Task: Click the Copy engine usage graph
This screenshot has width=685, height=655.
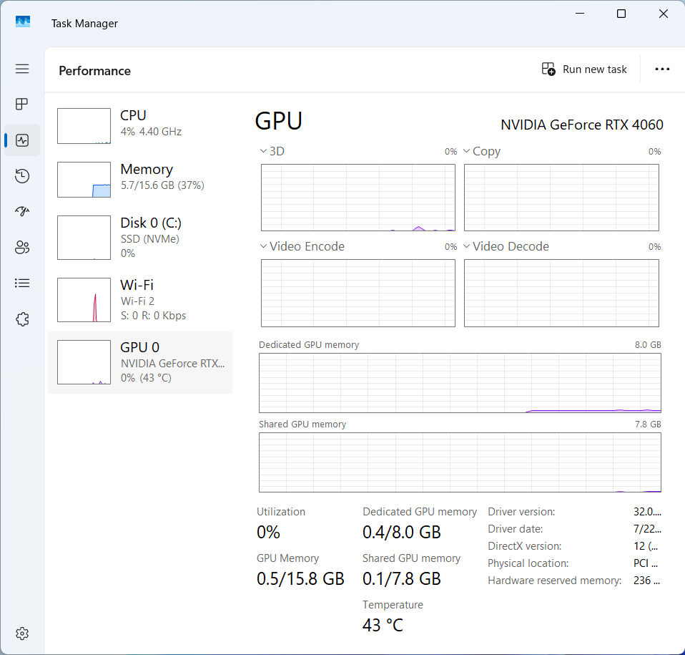Action: coord(561,198)
